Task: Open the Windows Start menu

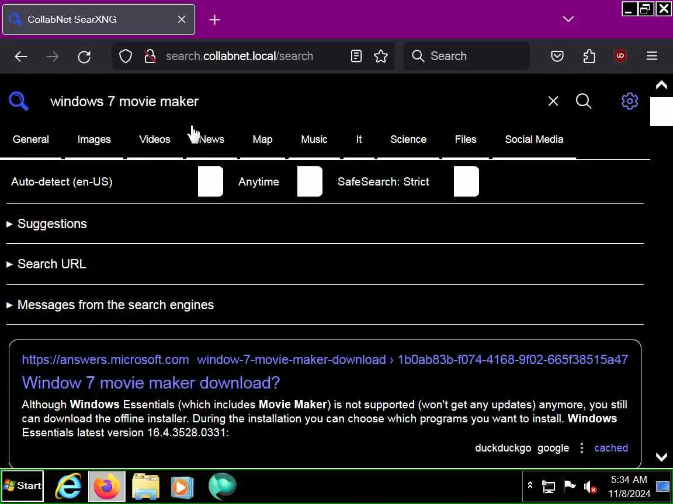Action: pos(22,486)
